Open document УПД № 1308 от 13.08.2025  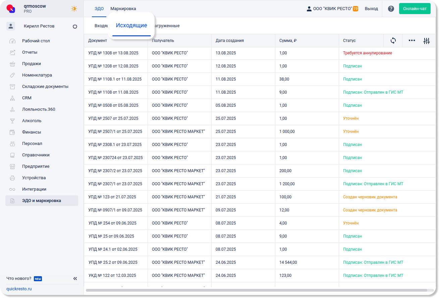(x=113, y=53)
